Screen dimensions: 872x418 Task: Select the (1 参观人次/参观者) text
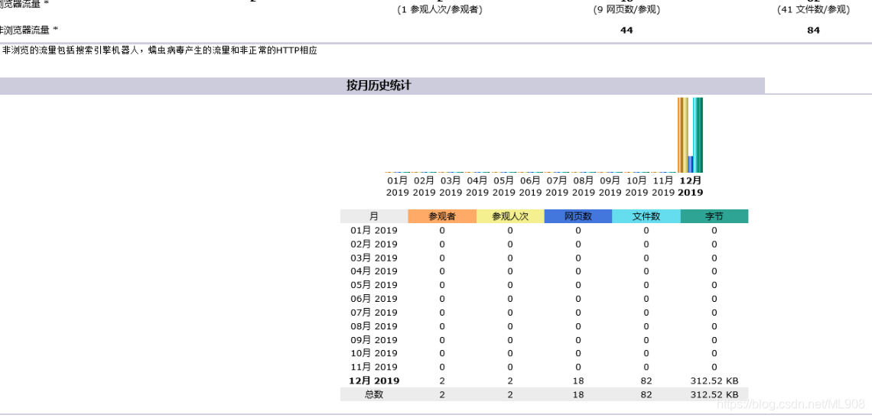tap(439, 10)
